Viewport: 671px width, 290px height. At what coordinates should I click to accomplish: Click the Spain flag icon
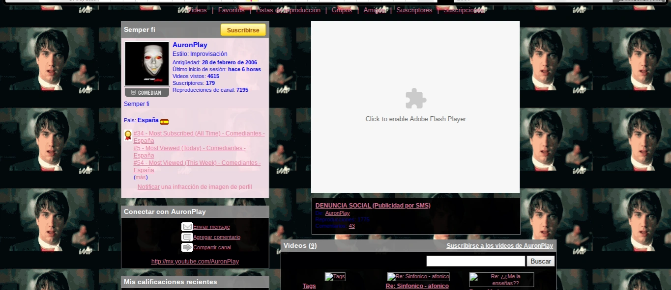pyautogui.click(x=164, y=122)
